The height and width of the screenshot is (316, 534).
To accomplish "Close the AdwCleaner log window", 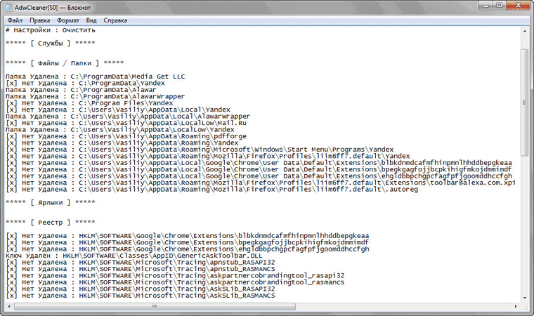I will [518, 6].
